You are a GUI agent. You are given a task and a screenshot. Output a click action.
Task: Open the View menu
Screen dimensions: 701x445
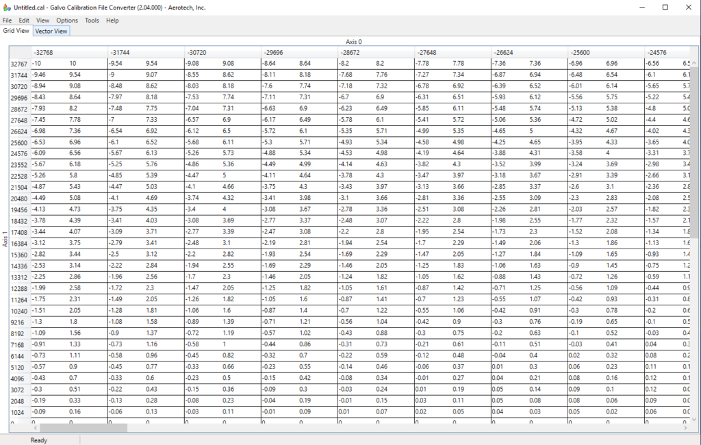pyautogui.click(x=42, y=21)
